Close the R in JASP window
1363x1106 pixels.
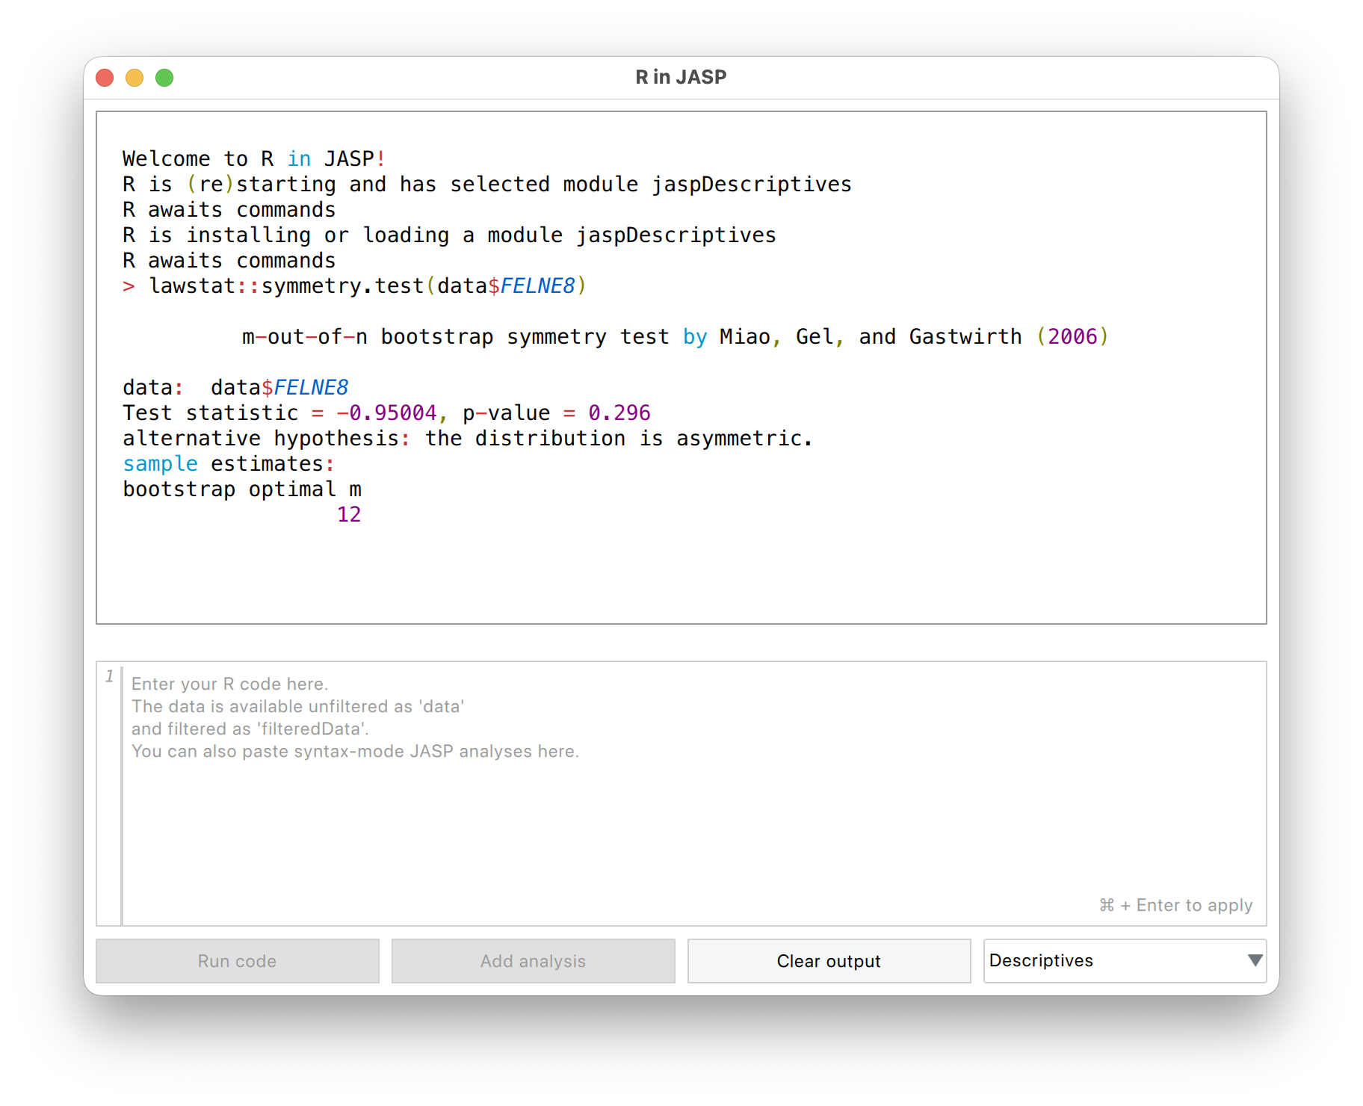[x=105, y=78]
